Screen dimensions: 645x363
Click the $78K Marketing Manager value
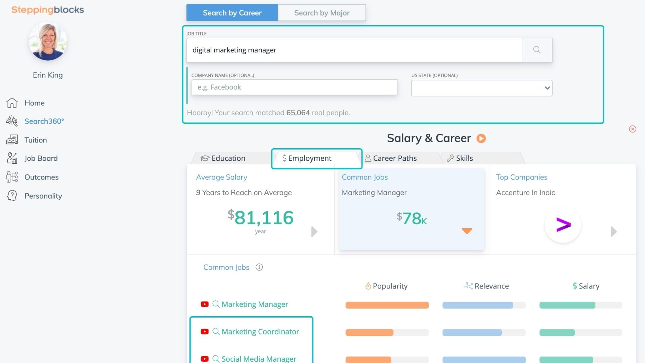coord(412,218)
